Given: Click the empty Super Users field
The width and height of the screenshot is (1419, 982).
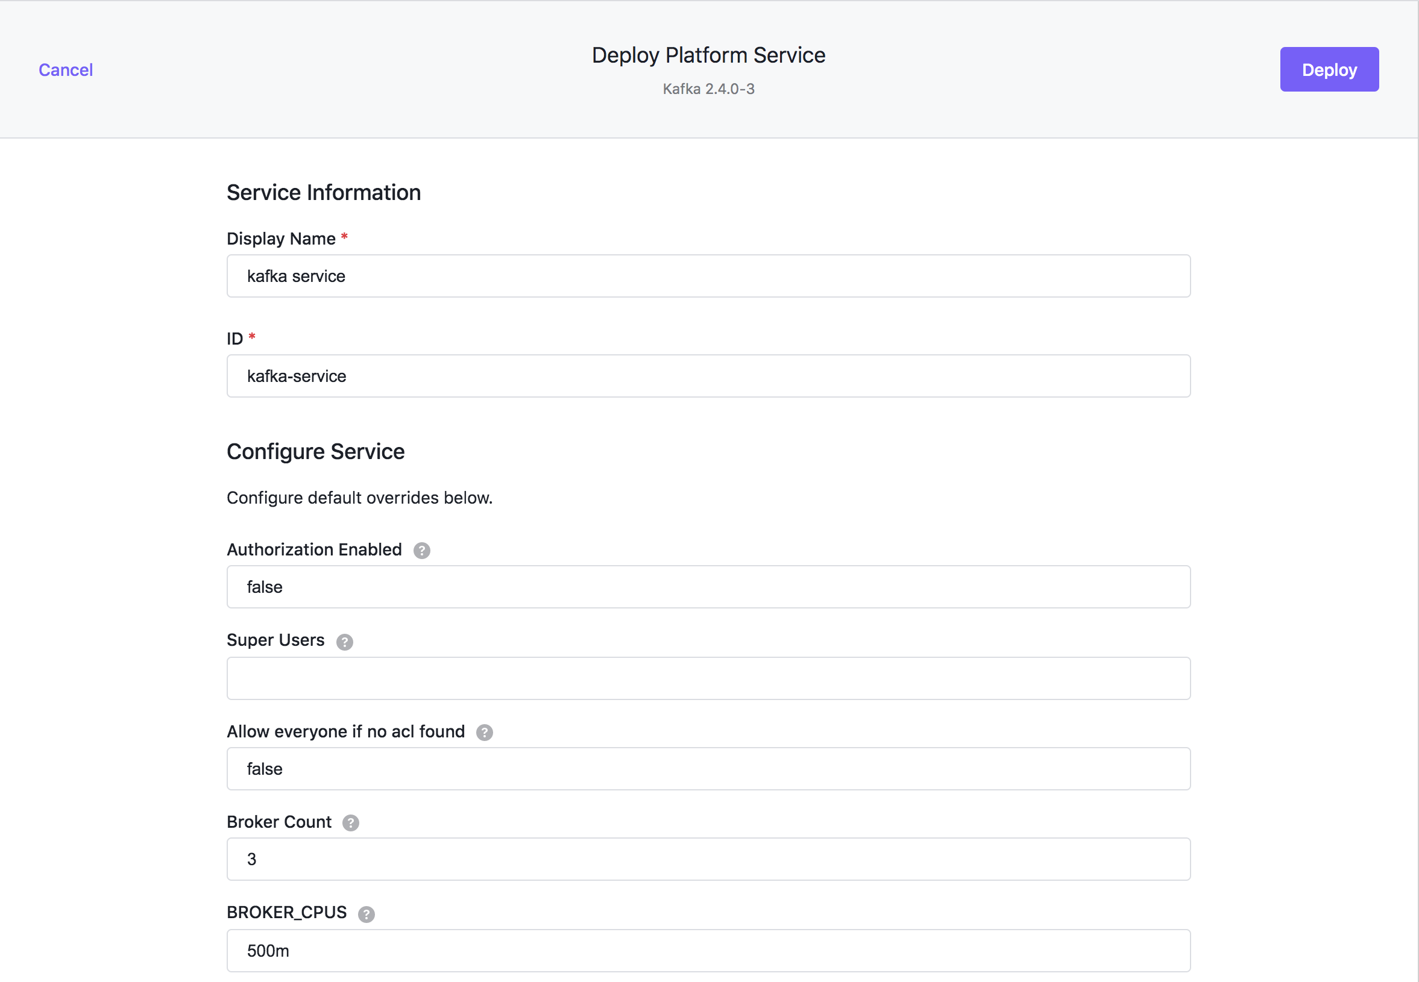Looking at the screenshot, I should pyautogui.click(x=708, y=678).
